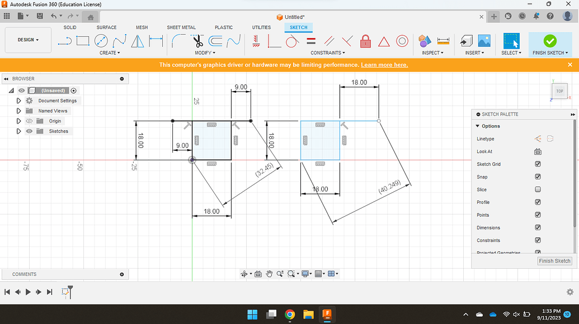
Task: Activate the Pan hand tool
Action: point(269,274)
